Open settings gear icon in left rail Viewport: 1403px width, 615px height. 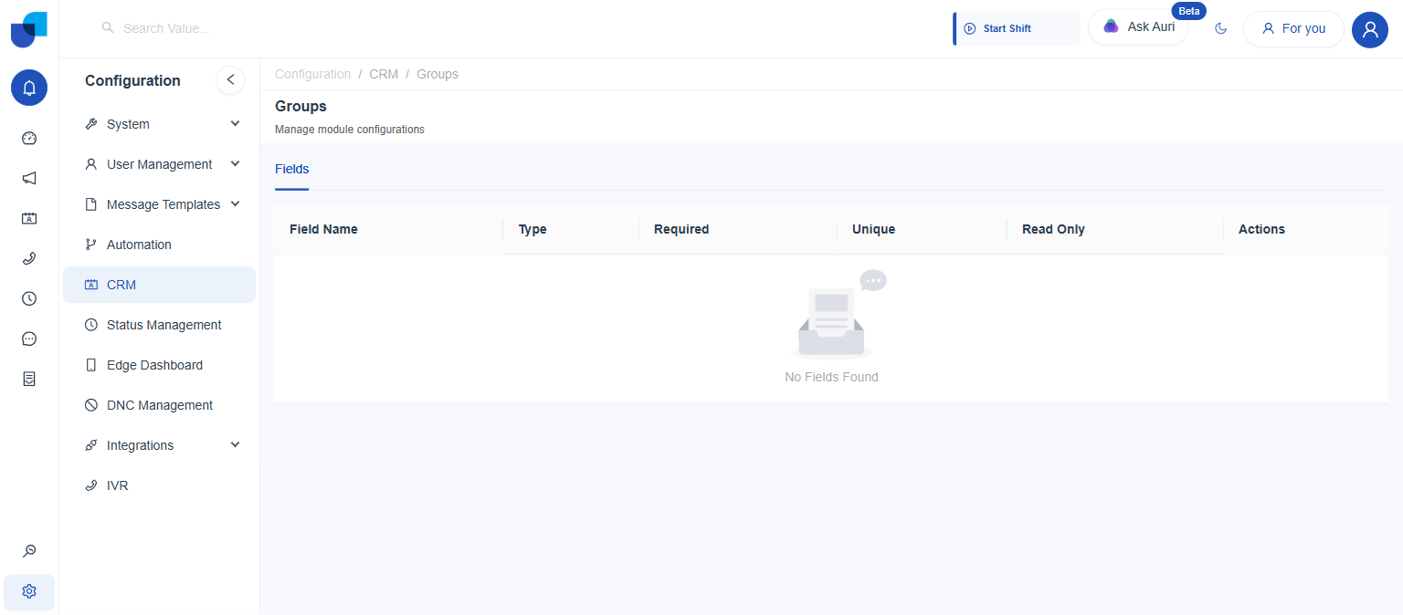pyautogui.click(x=29, y=591)
